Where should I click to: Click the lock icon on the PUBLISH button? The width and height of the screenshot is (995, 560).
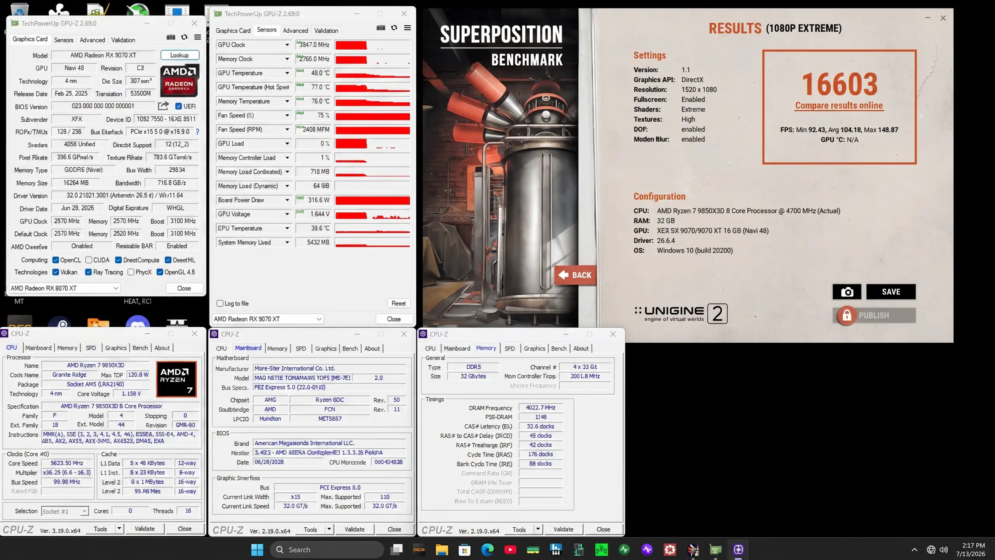(x=847, y=315)
